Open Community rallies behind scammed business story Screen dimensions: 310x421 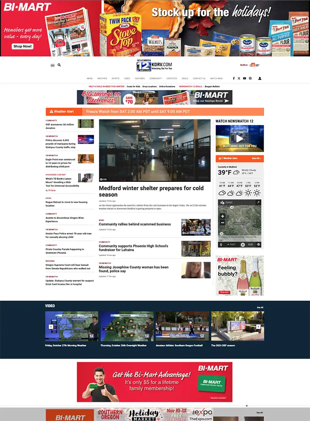[135, 224]
